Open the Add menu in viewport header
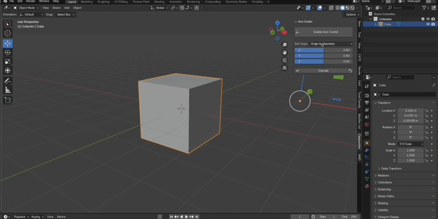Image resolution: width=438 pixels, height=219 pixels. 67,8
